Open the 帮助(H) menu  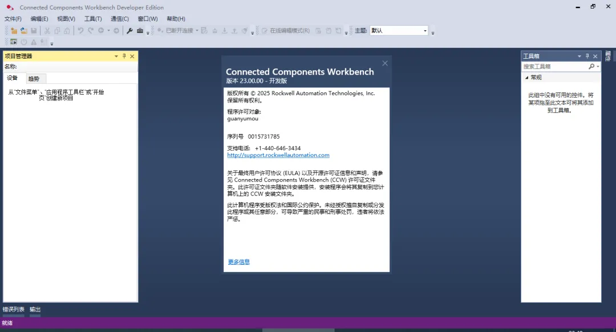click(176, 19)
